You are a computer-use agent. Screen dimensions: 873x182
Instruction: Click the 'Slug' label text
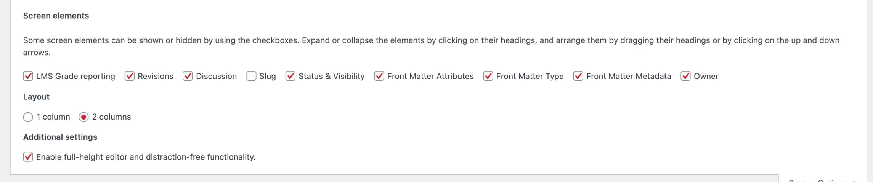(267, 76)
